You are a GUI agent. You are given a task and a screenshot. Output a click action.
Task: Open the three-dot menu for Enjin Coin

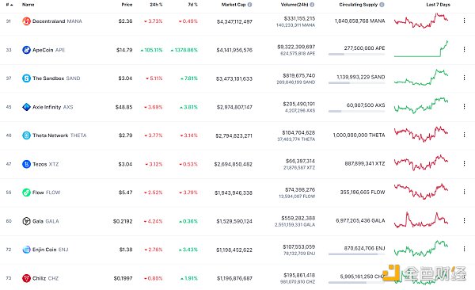(464, 249)
